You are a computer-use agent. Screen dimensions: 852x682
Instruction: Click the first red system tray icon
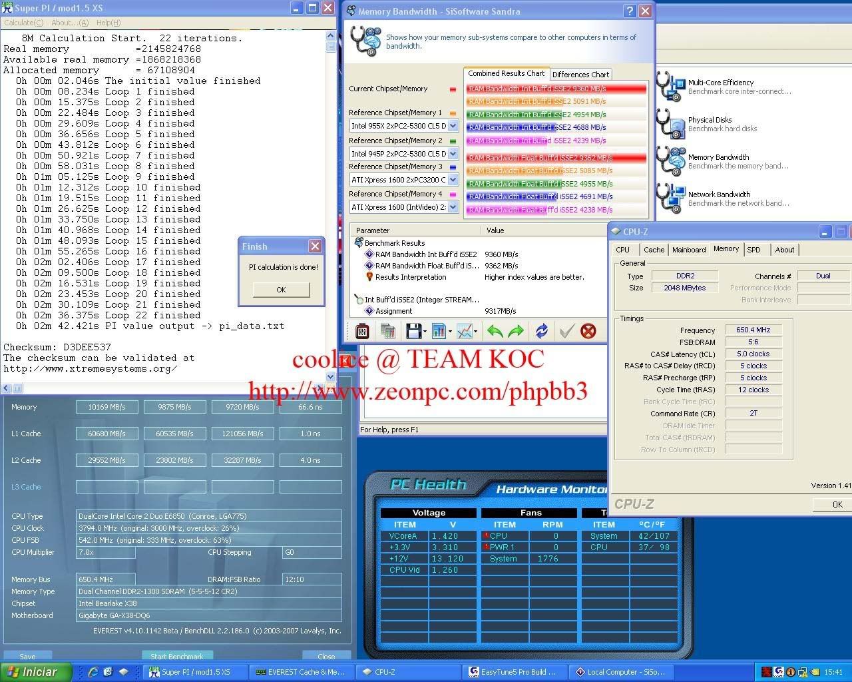point(767,672)
